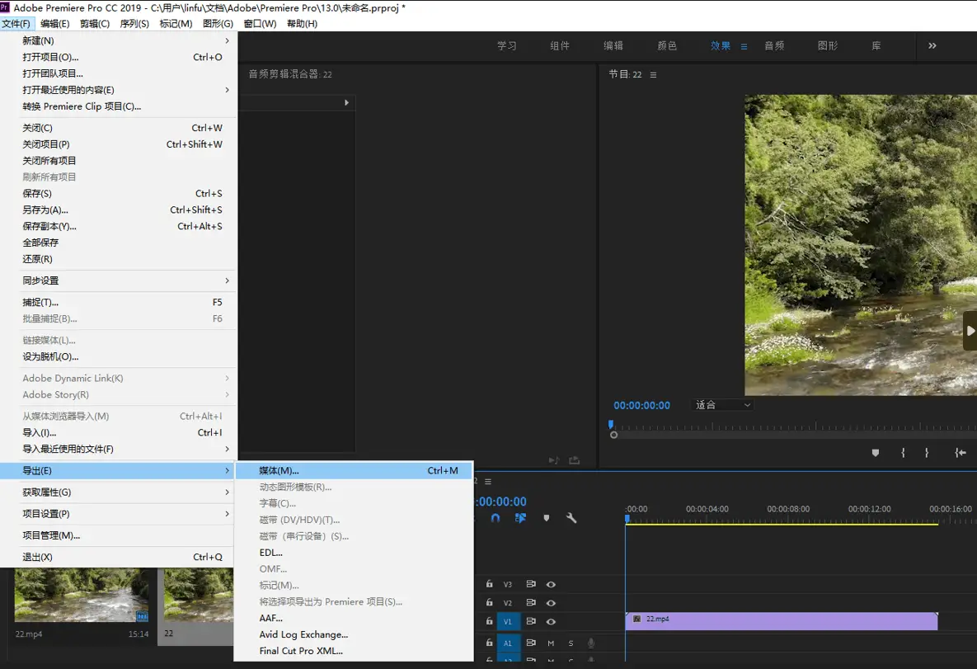Open the 编辑(E) menu in the menu bar
Image resolution: width=977 pixels, height=669 pixels.
(x=55, y=24)
